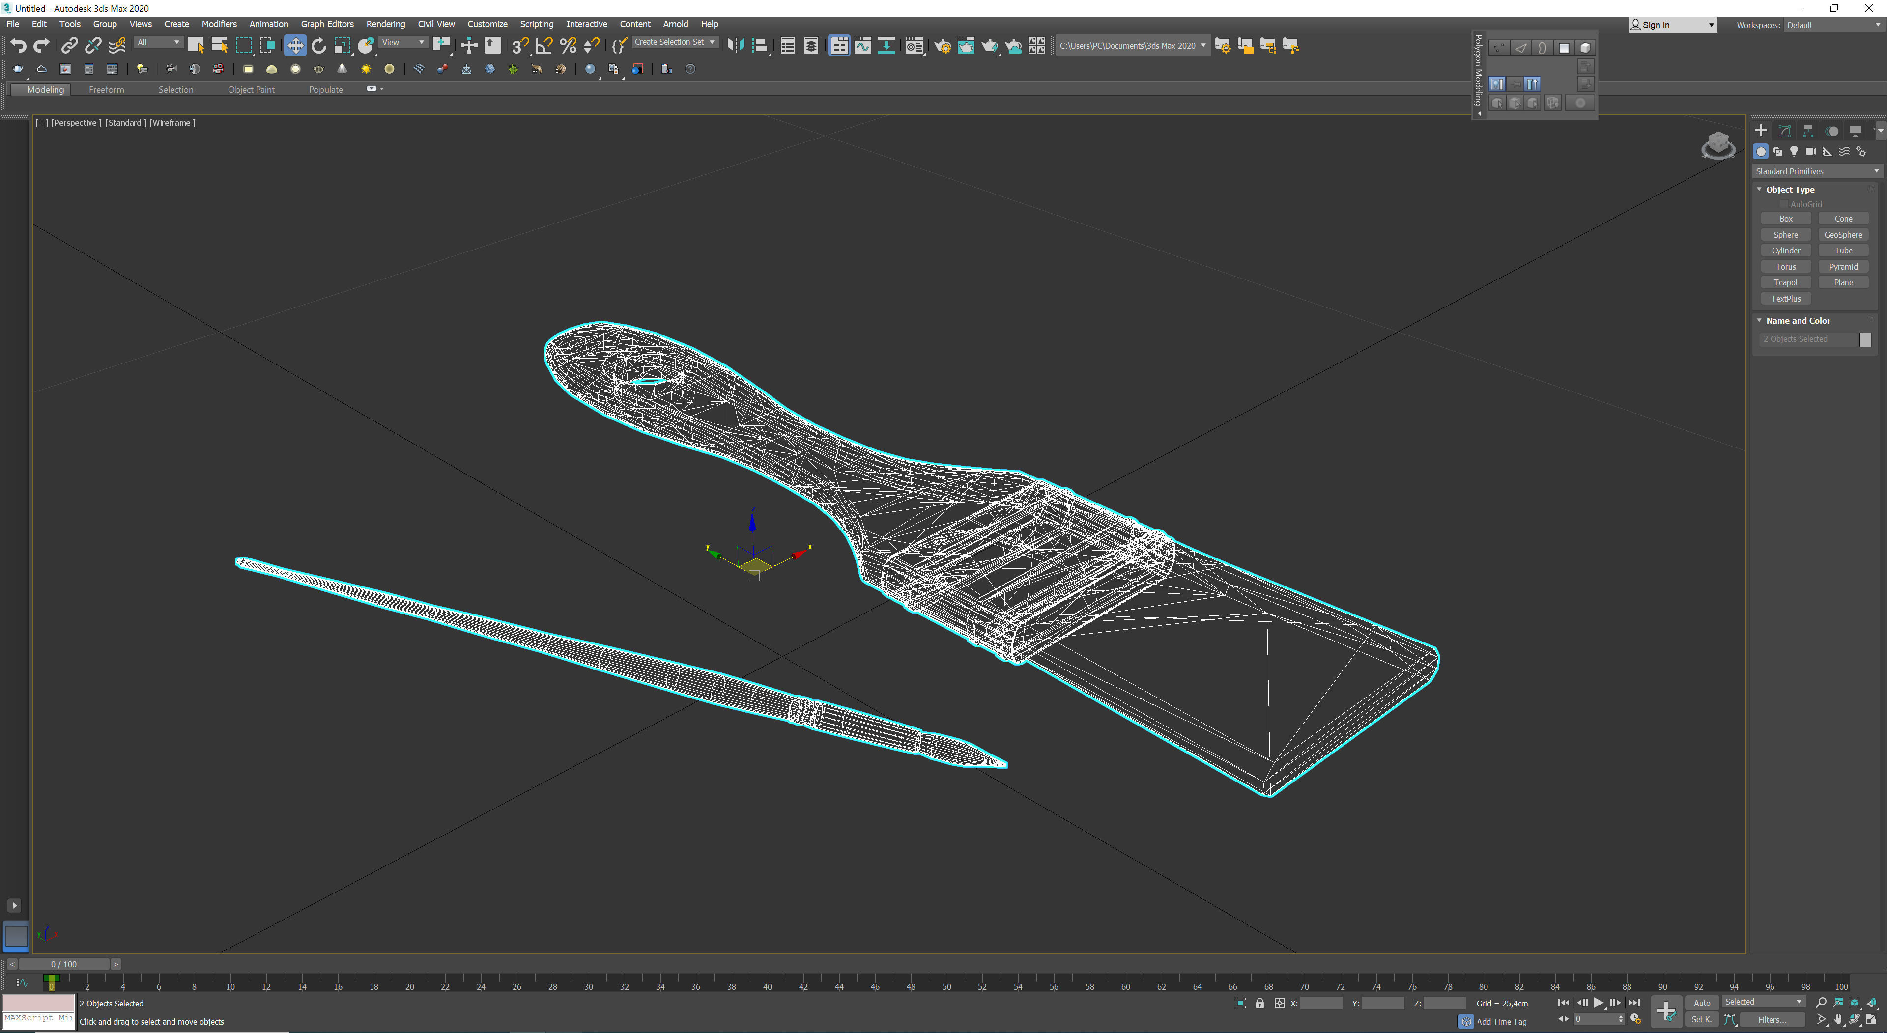The image size is (1887, 1033).
Task: Open the Modify panel tab icon
Action: coord(1784,131)
